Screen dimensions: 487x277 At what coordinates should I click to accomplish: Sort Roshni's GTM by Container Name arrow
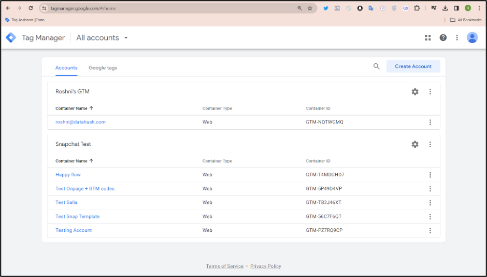[x=91, y=108]
